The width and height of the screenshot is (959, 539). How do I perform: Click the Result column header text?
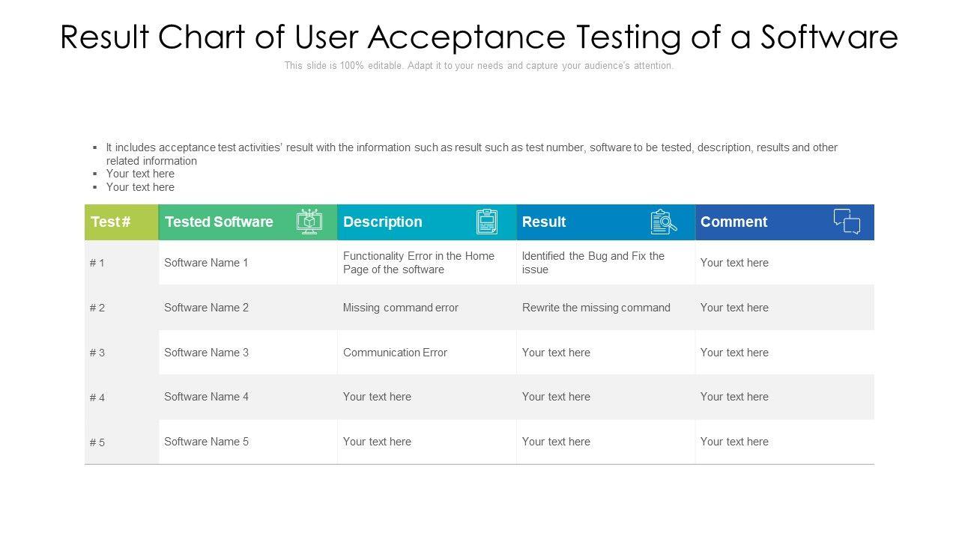544,222
